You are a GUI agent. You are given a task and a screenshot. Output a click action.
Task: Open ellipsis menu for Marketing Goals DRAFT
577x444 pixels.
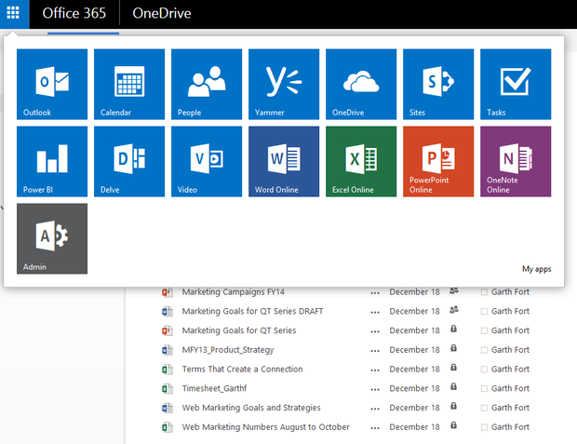click(375, 312)
